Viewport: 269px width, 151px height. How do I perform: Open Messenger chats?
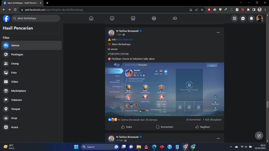coord(243,18)
